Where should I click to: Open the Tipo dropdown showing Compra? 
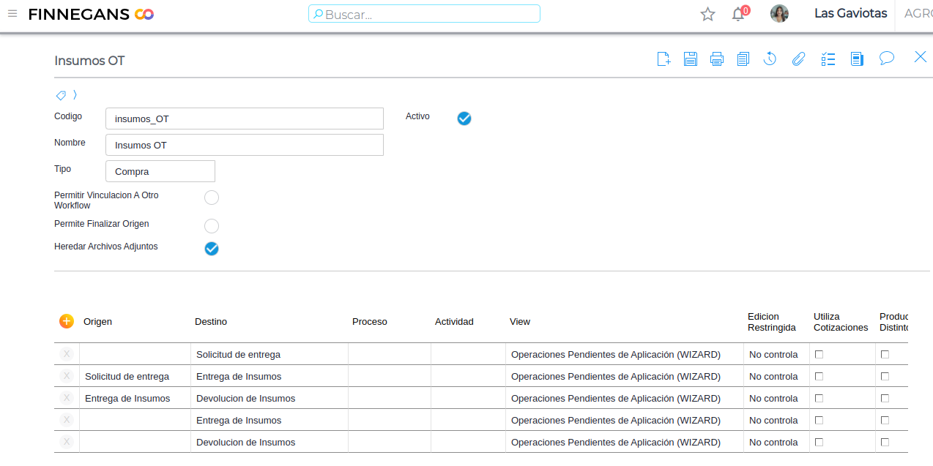(160, 171)
